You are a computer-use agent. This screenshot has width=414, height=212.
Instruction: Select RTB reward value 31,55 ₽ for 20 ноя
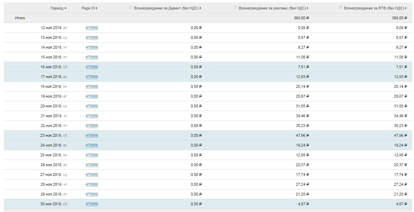click(x=400, y=106)
